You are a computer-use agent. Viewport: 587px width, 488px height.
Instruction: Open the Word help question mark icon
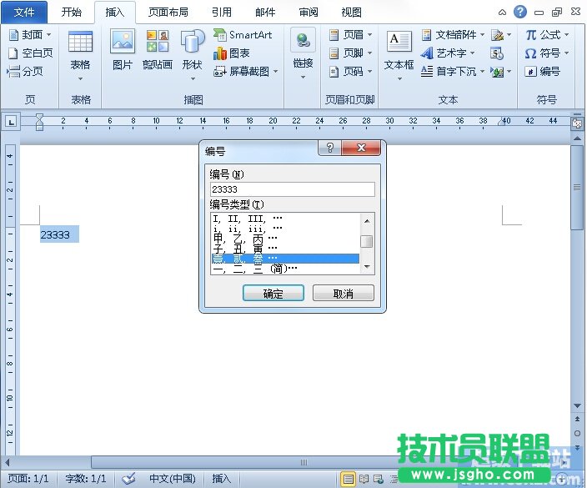(520, 12)
